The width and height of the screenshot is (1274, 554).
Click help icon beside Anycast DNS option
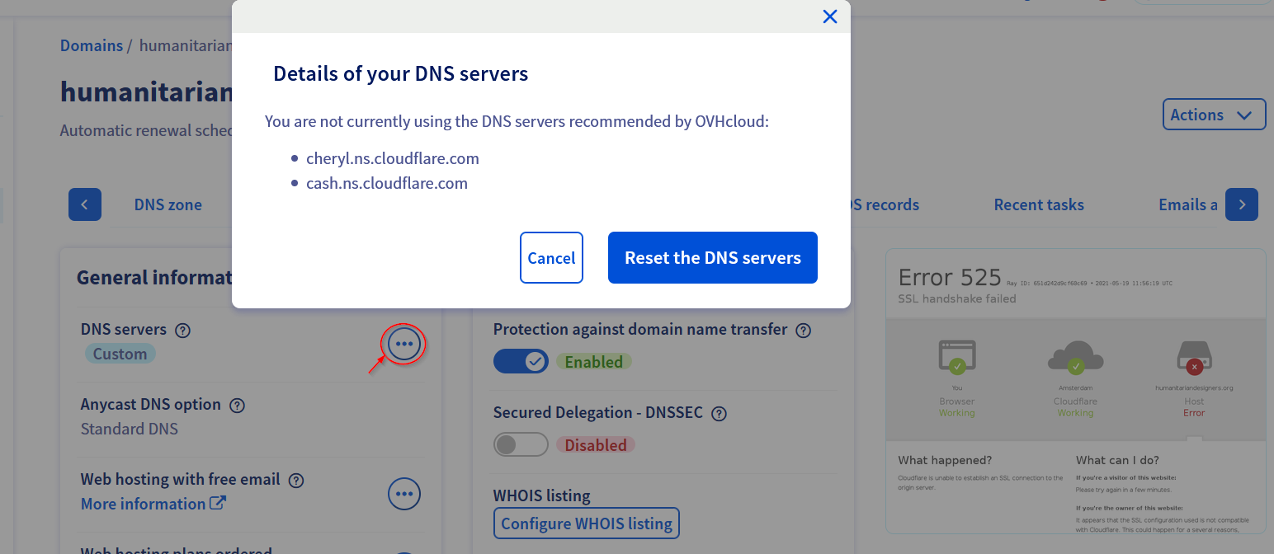(237, 405)
